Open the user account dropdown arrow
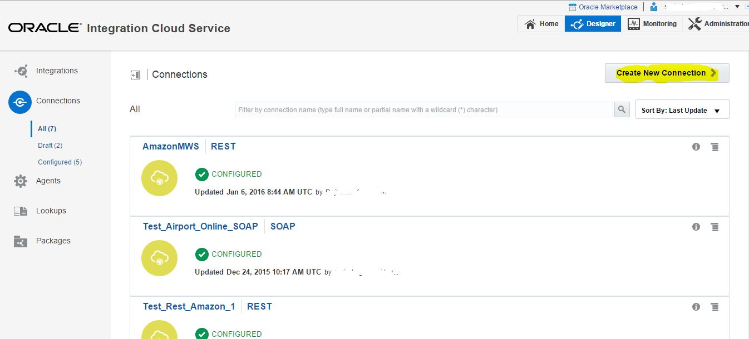This screenshot has width=749, height=339. tap(737, 7)
